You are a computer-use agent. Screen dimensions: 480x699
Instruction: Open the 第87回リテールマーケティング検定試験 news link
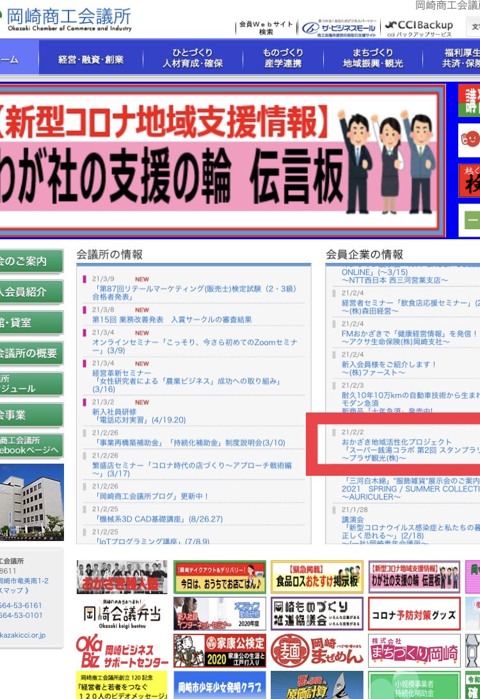tap(195, 293)
